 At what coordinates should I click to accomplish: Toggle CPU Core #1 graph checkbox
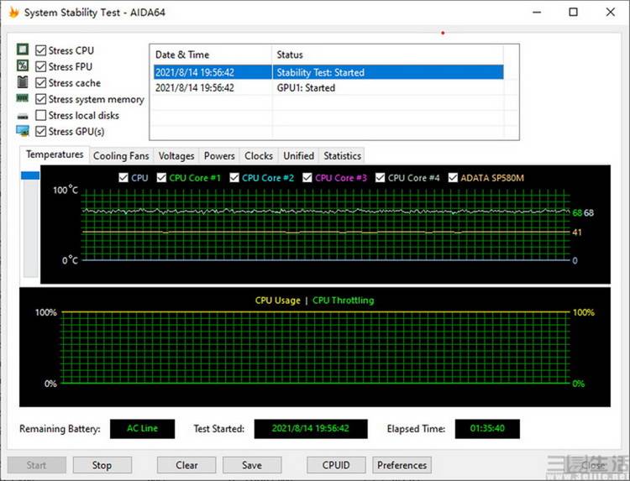coord(161,177)
